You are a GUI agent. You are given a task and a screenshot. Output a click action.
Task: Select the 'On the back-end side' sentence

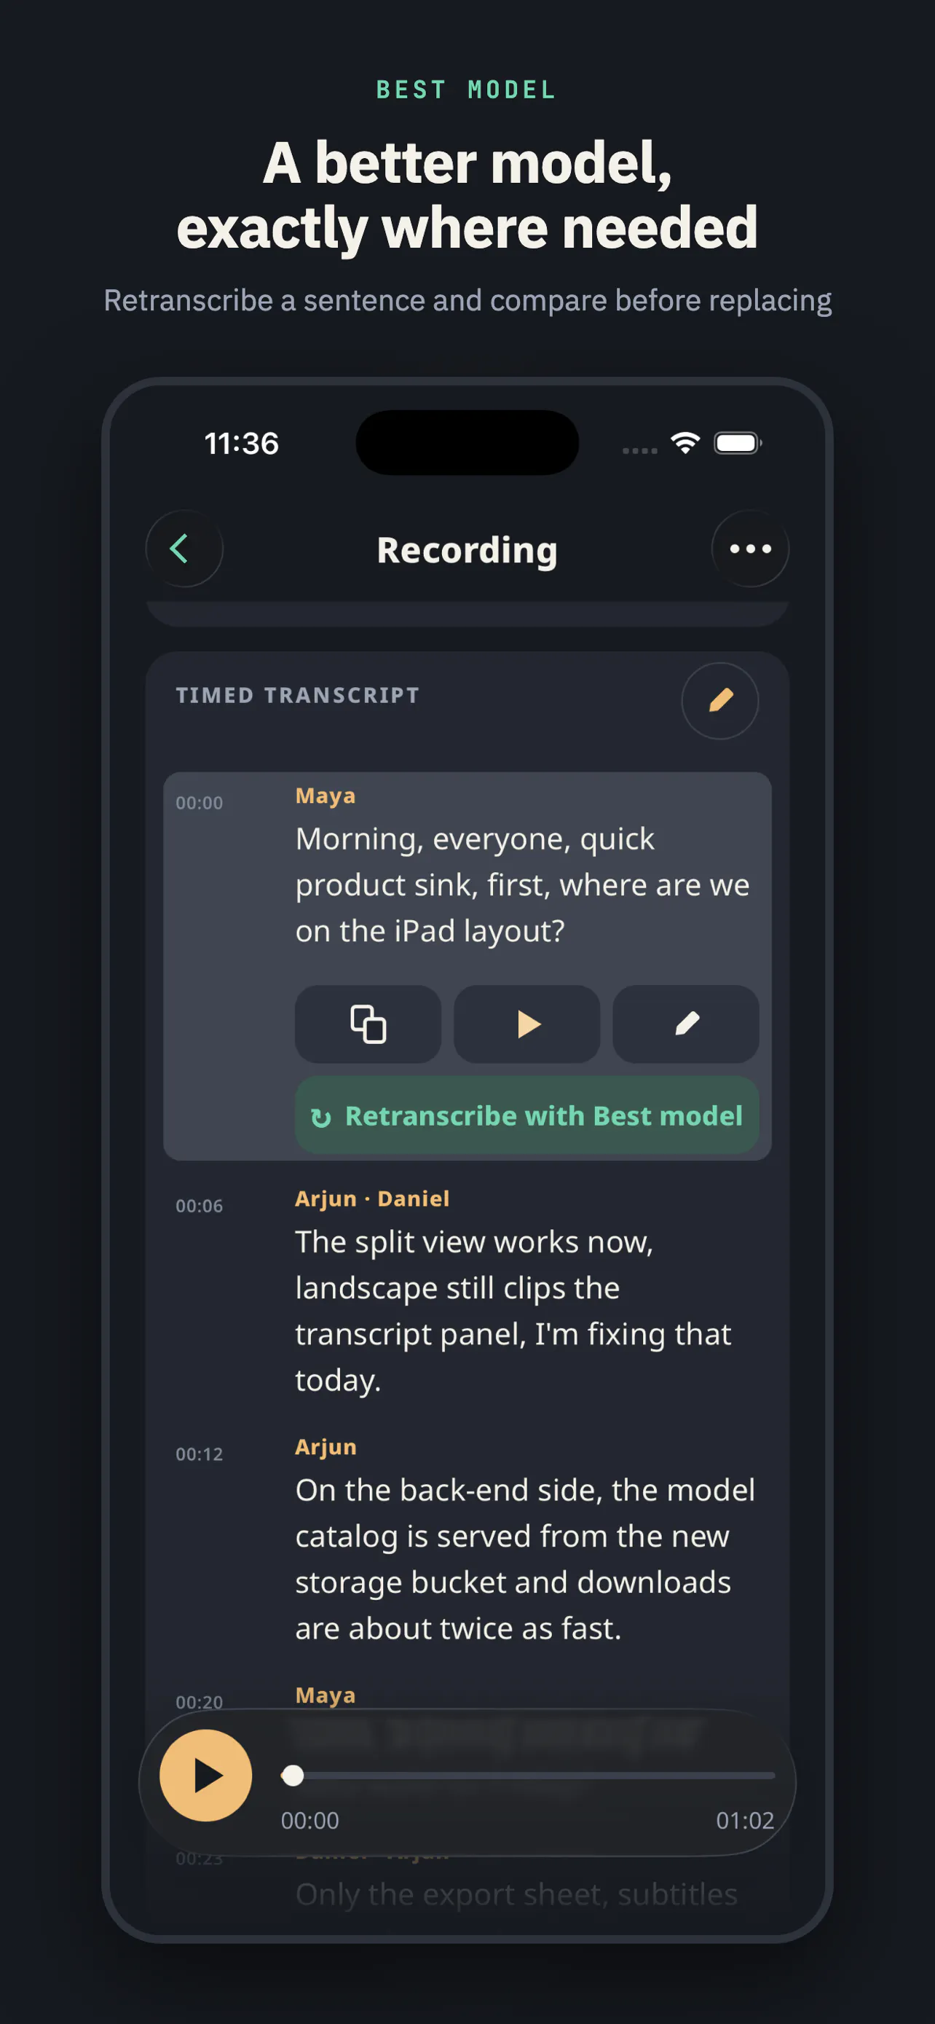(x=525, y=1559)
